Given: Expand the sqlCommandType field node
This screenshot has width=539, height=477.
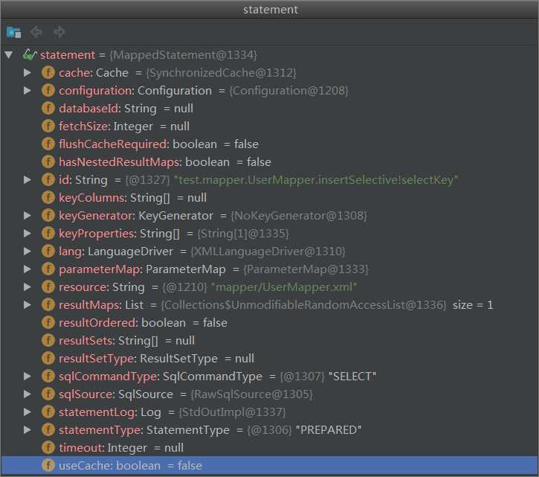Looking at the screenshot, I should pyautogui.click(x=28, y=377).
